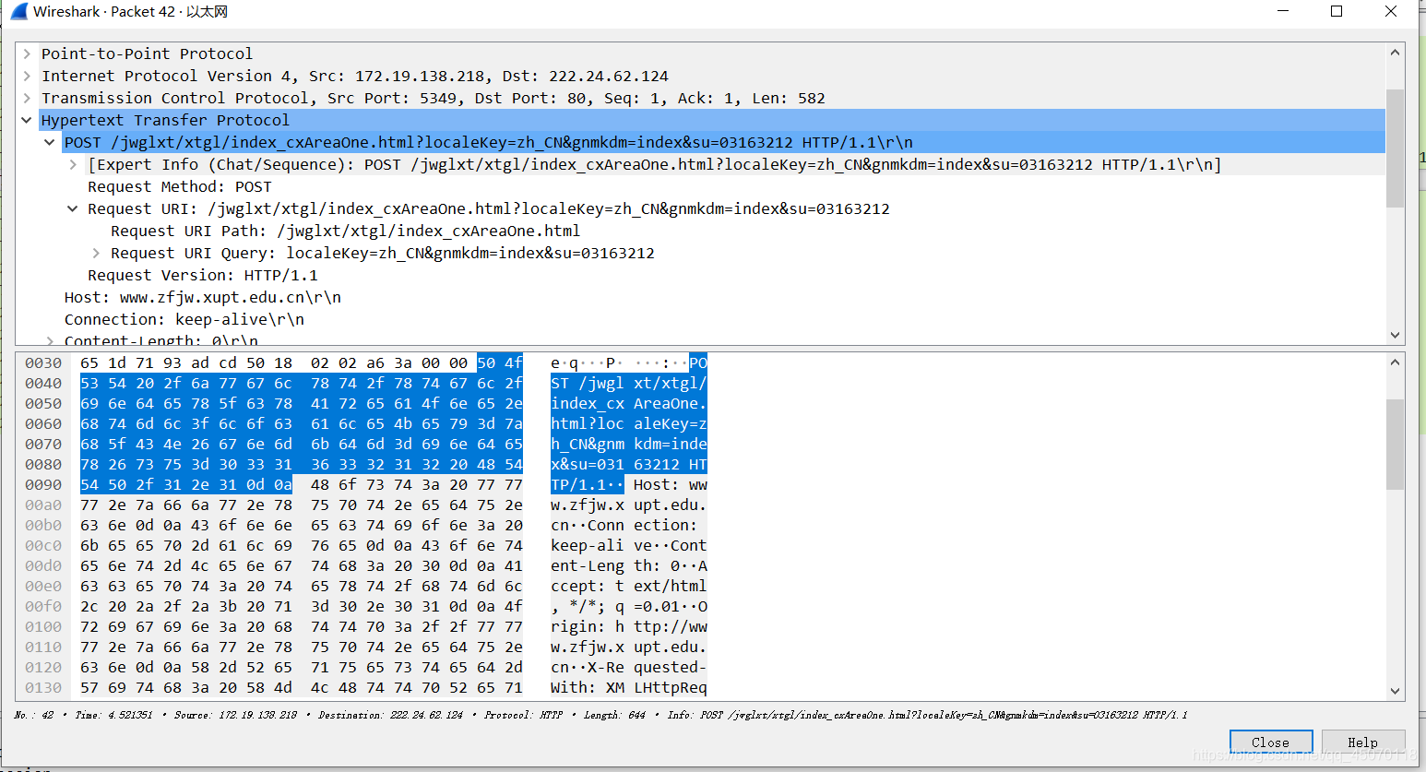Click status bar Time: 4.521351 entry

[x=114, y=715]
